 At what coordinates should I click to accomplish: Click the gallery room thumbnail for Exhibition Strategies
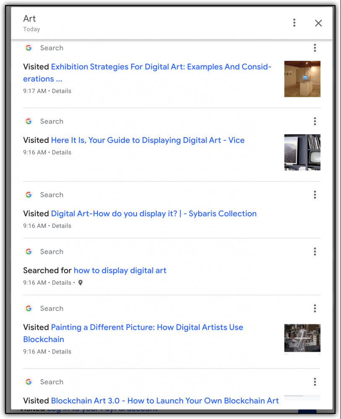pos(302,79)
